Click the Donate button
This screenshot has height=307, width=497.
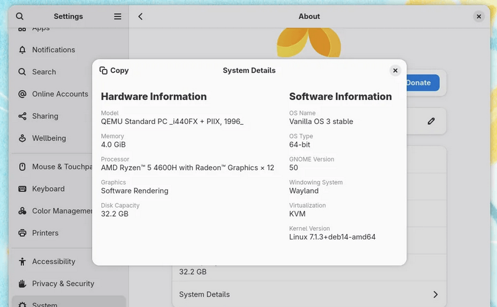click(423, 83)
